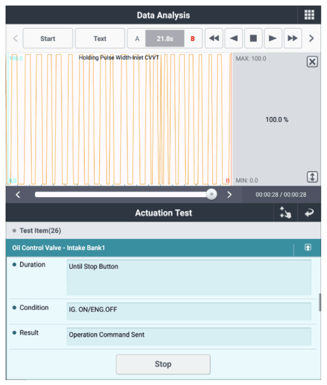Show next toolbar items with right chevron
Image resolution: width=327 pixels, height=385 pixels.
coord(312,38)
